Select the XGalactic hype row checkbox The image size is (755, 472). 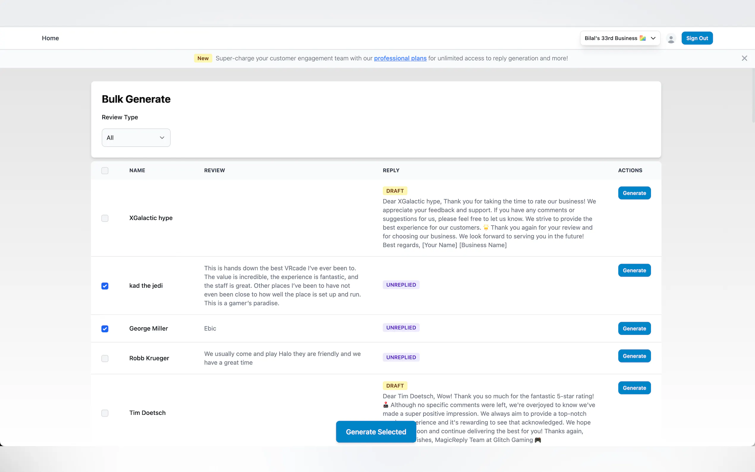pos(105,218)
